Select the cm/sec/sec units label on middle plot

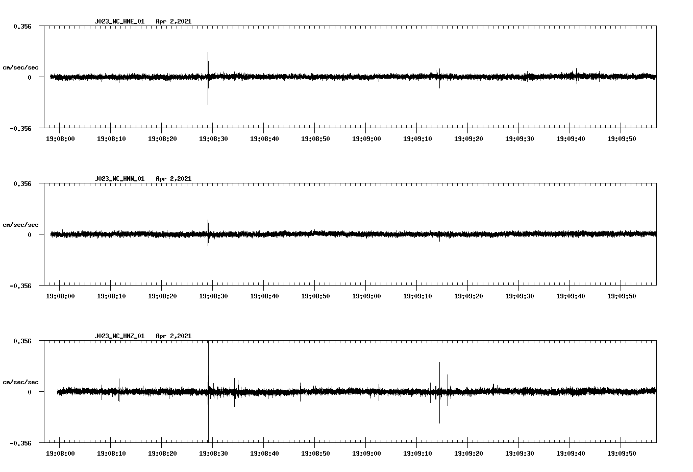pyautogui.click(x=21, y=224)
